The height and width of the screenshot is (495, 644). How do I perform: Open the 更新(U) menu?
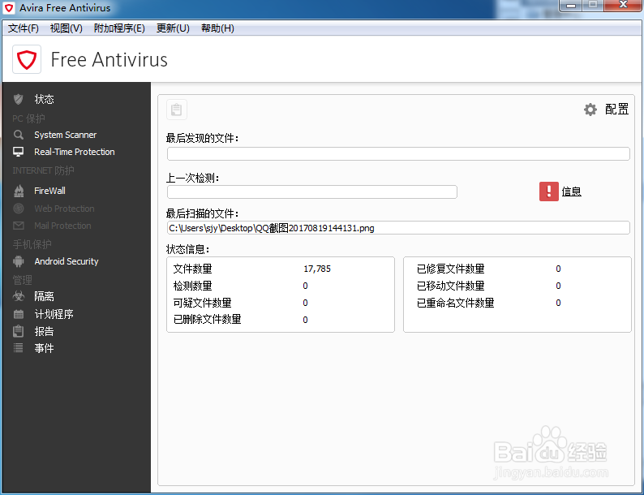[x=173, y=28]
